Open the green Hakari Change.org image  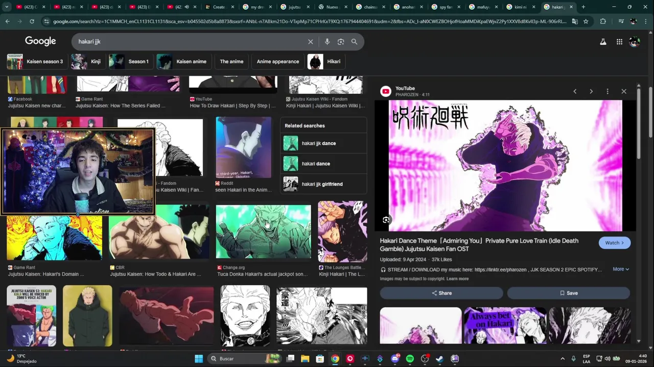[x=263, y=232]
